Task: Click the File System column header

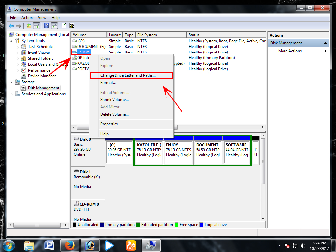Action: click(161, 35)
